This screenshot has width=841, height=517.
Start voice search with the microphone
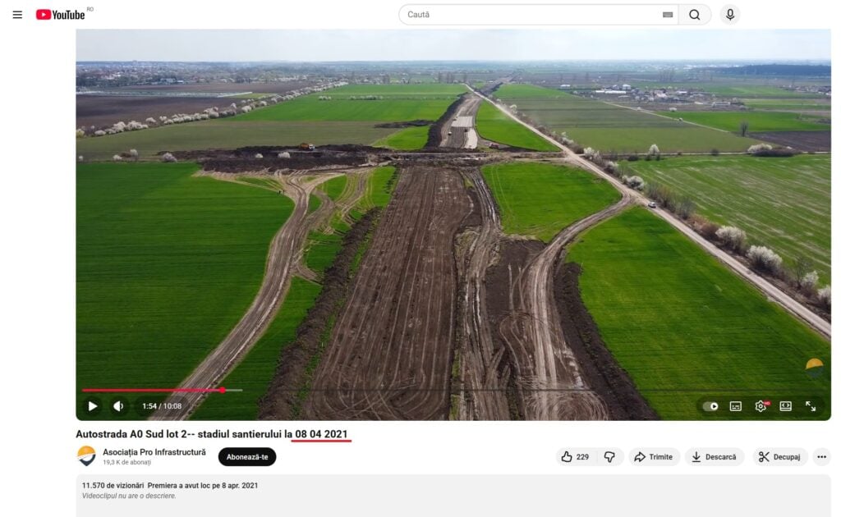[730, 15]
